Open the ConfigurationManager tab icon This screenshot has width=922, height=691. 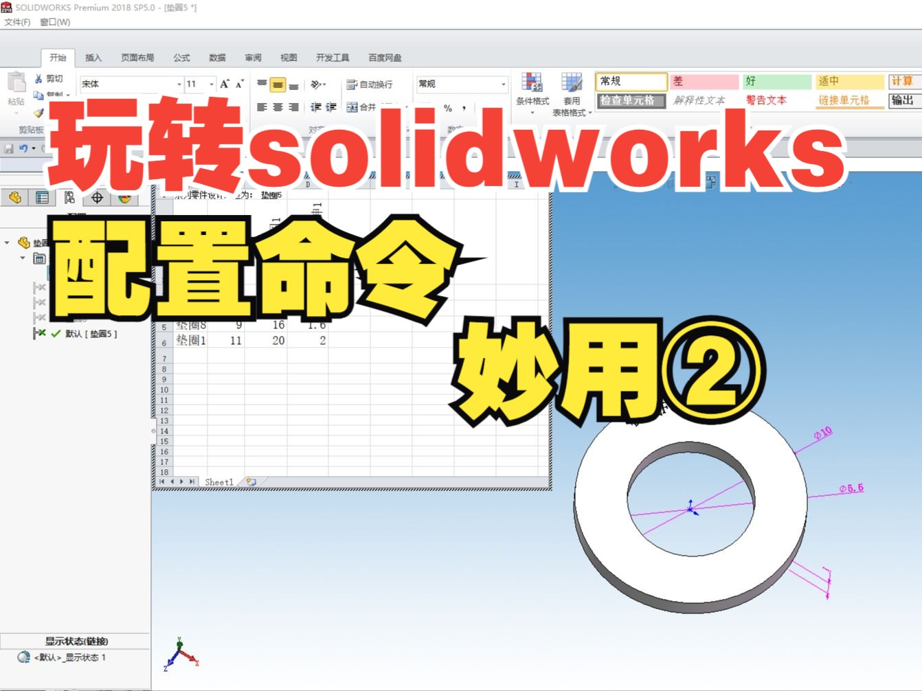[69, 198]
